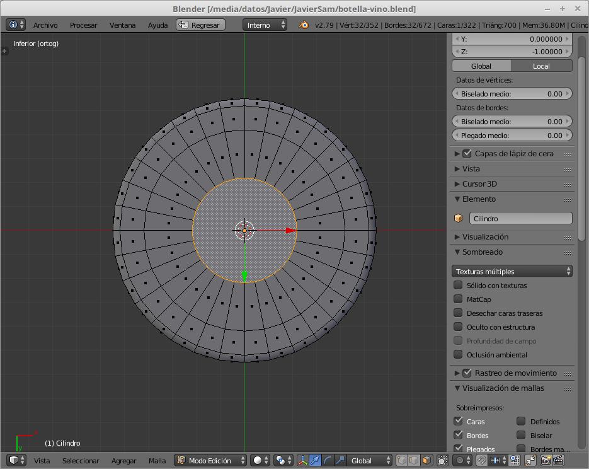Enable the Definidos overlay checkbox
Screen dimensions: 589x469
(521, 421)
